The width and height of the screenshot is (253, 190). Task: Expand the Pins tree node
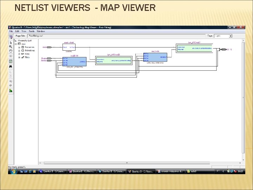coord(19,54)
